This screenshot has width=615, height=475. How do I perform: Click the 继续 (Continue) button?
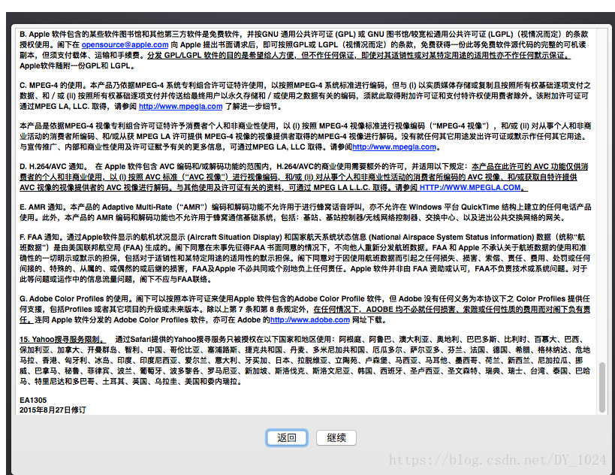336,437
